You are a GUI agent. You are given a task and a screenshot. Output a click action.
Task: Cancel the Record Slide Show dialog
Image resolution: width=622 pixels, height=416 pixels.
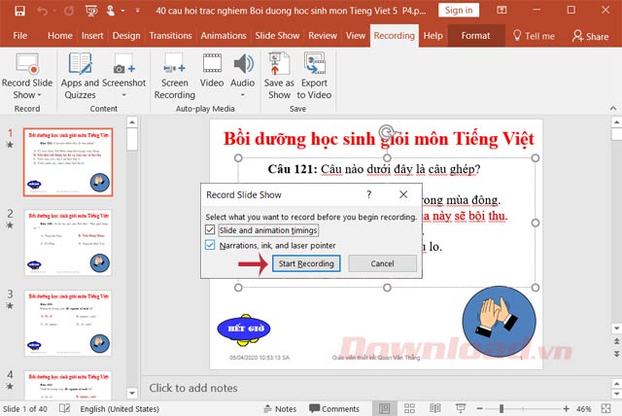(382, 263)
